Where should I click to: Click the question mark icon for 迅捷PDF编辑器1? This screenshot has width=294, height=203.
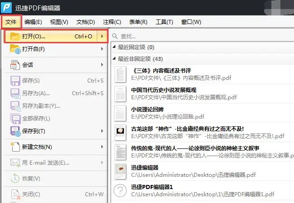tap(120, 190)
